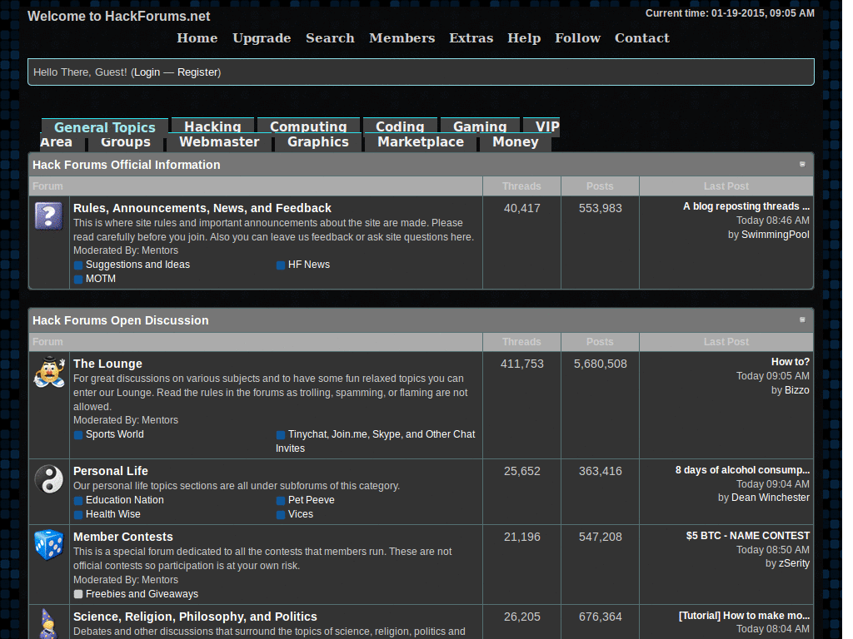Click the Login link
Viewport: 853px width, 639px height.
point(147,72)
